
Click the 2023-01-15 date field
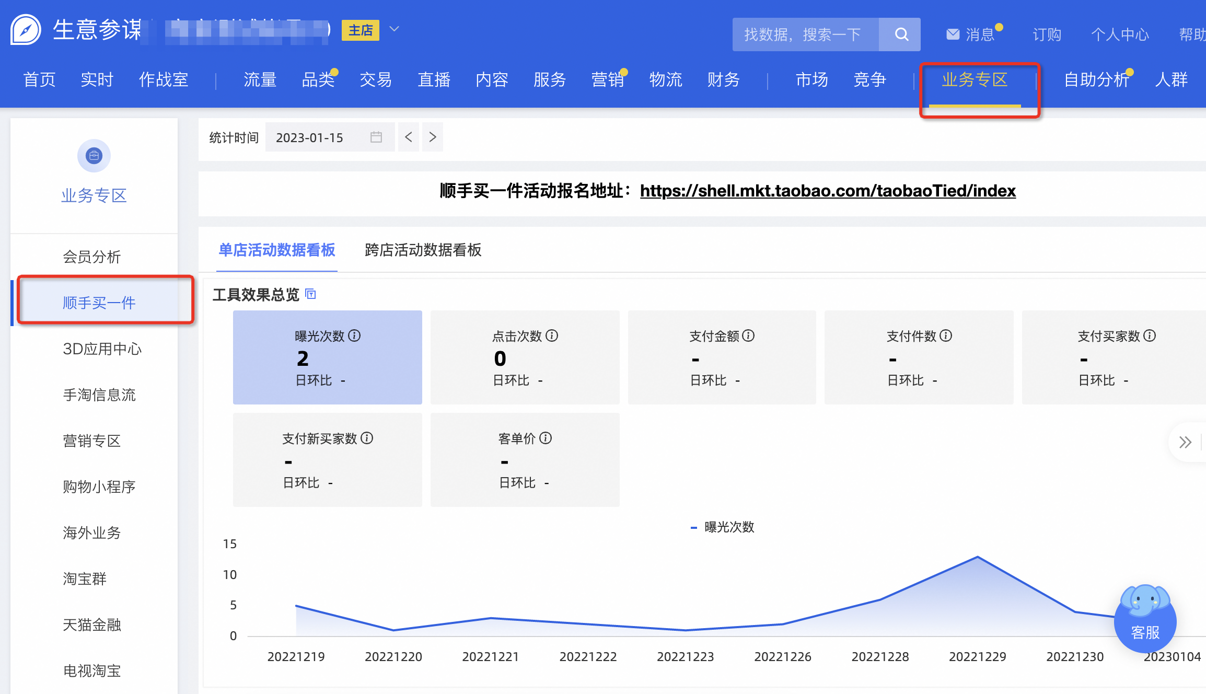pos(330,137)
